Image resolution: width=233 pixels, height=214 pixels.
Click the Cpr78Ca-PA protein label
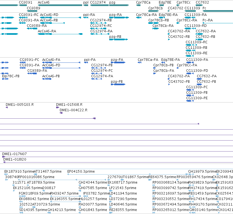pos(148,60)
